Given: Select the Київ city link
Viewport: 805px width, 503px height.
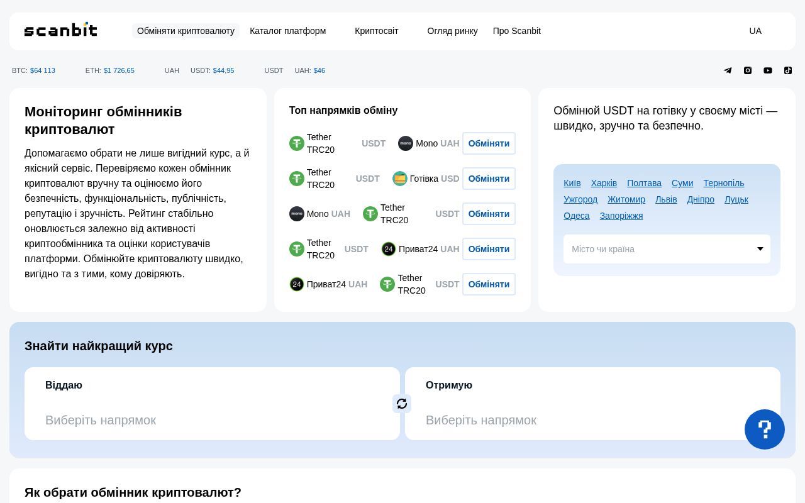Looking at the screenshot, I should (x=572, y=183).
